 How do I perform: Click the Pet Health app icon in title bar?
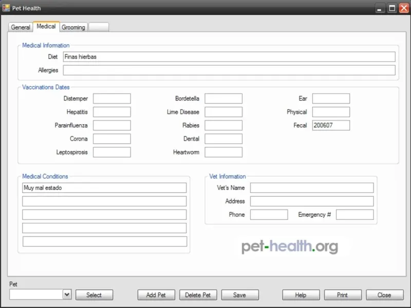coord(6,8)
